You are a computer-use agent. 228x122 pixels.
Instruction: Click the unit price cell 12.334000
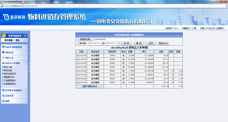click(144, 59)
